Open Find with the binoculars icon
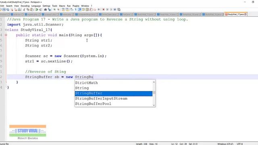The height and width of the screenshot is (145, 258). (x=46, y=10)
